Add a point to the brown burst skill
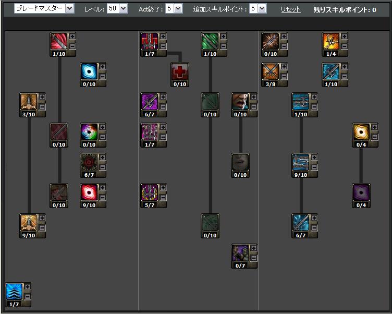 tap(284, 37)
